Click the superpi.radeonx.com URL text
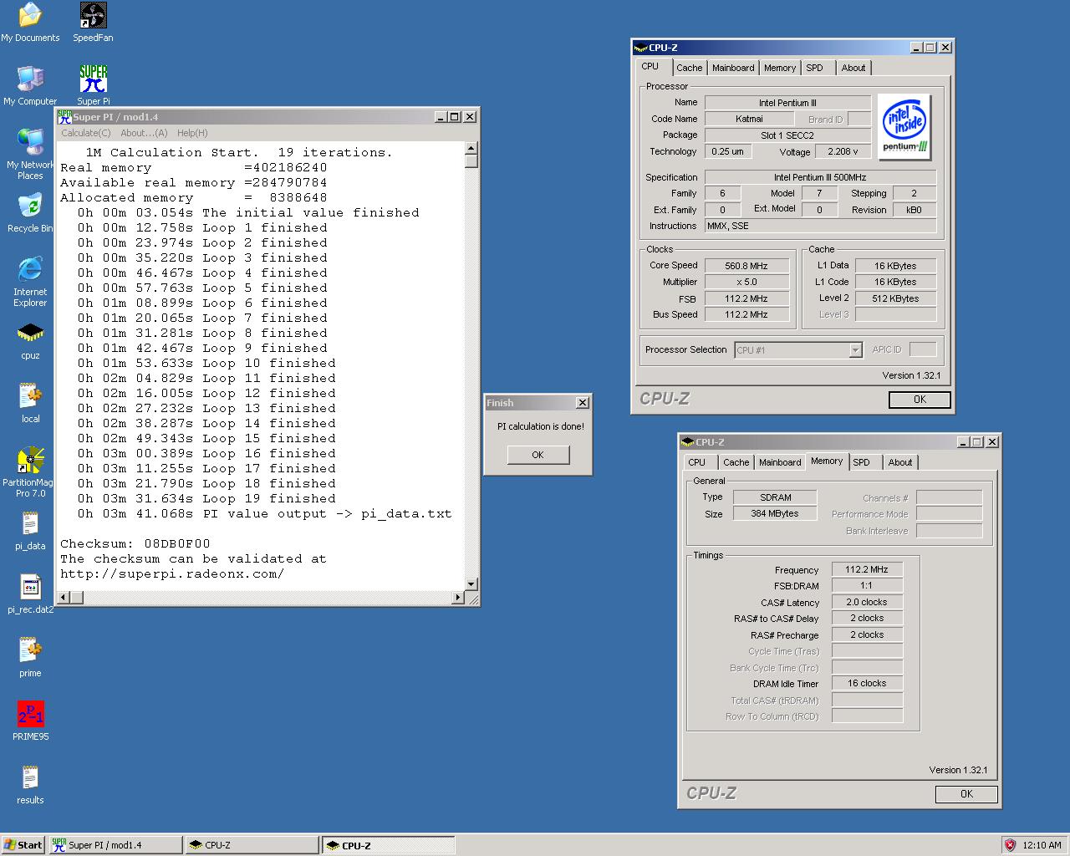Screen dimensions: 1070x856 click(172, 573)
